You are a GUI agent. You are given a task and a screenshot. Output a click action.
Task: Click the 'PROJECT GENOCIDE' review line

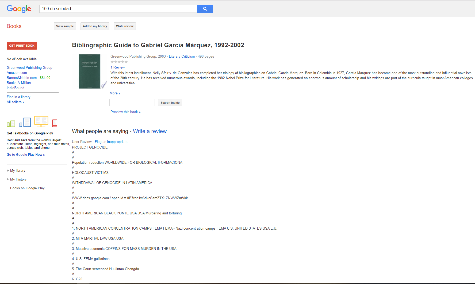90,147
